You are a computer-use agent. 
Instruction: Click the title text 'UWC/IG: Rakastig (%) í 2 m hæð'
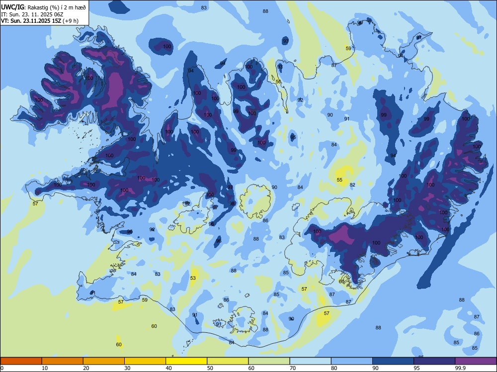(43, 7)
